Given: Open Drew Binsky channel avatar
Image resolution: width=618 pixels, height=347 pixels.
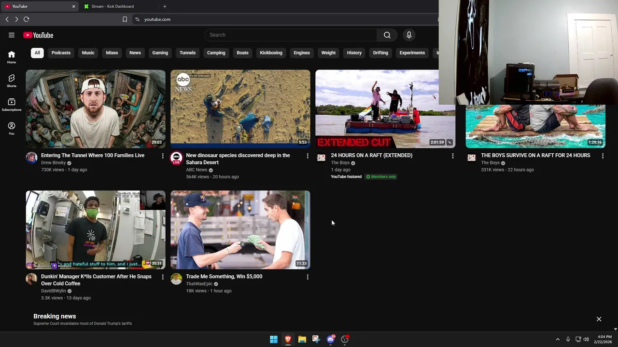Looking at the screenshot, I should (31, 158).
